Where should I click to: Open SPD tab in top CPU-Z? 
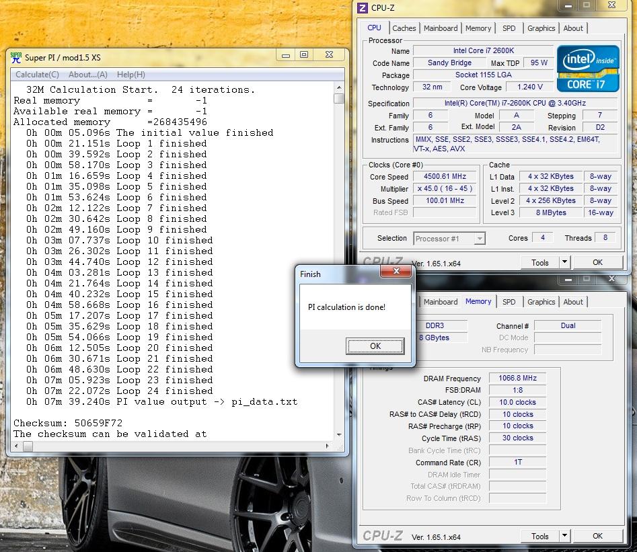pyautogui.click(x=509, y=28)
